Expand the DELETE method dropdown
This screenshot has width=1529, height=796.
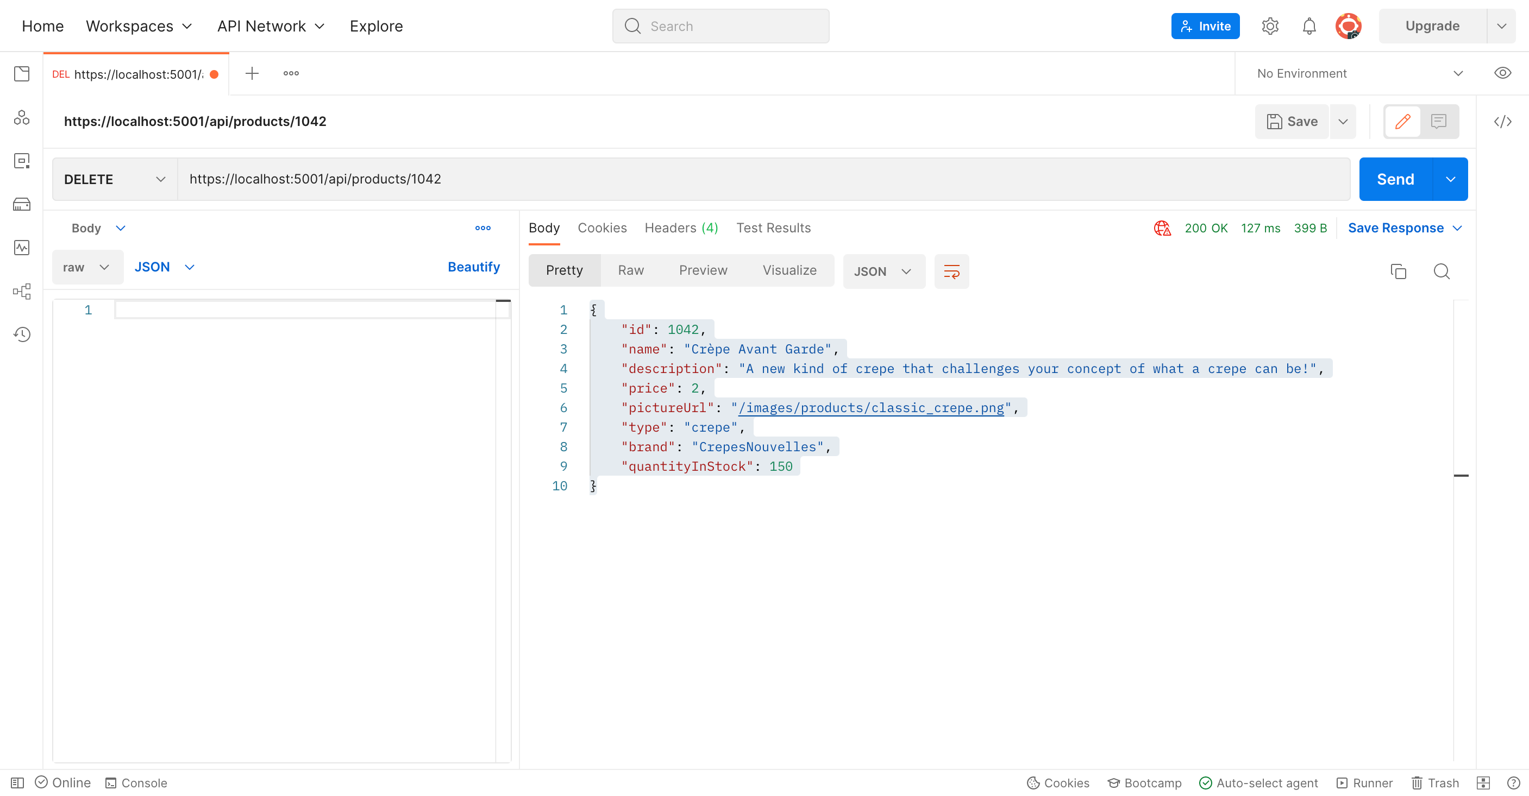pyautogui.click(x=115, y=179)
